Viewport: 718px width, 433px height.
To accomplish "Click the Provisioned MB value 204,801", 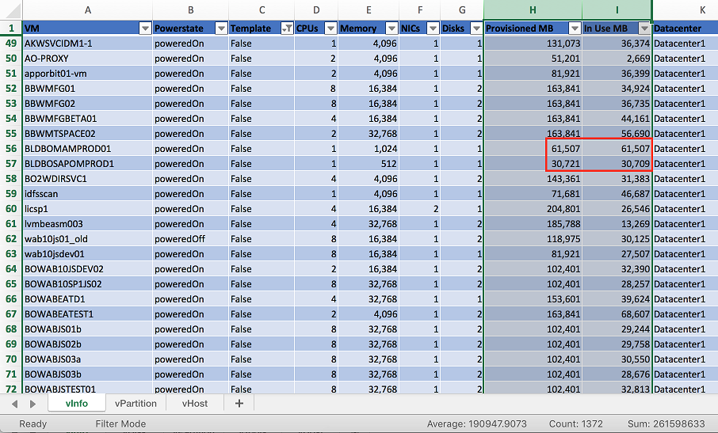I will pyautogui.click(x=533, y=209).
